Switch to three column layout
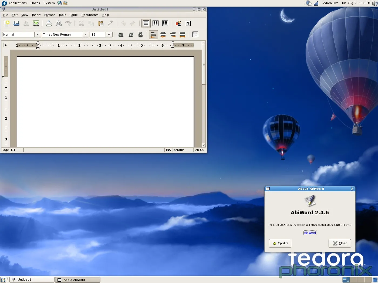378x283 pixels. 165,23
